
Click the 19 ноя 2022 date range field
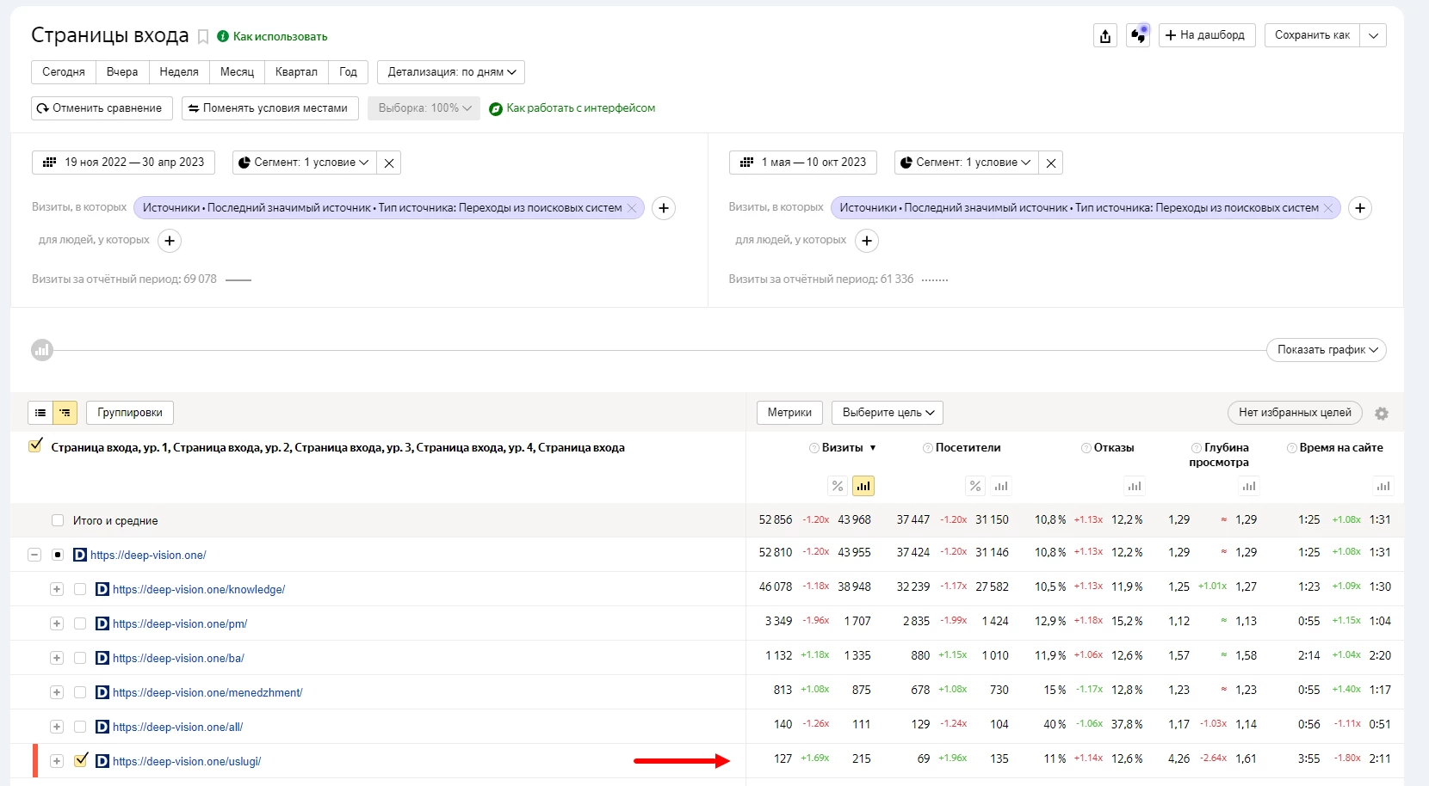124,163
